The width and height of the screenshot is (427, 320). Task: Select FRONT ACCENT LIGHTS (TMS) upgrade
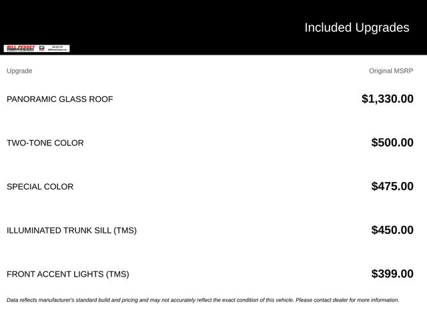point(68,274)
